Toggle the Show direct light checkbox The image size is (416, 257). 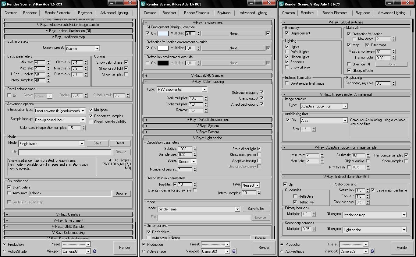(126, 69)
